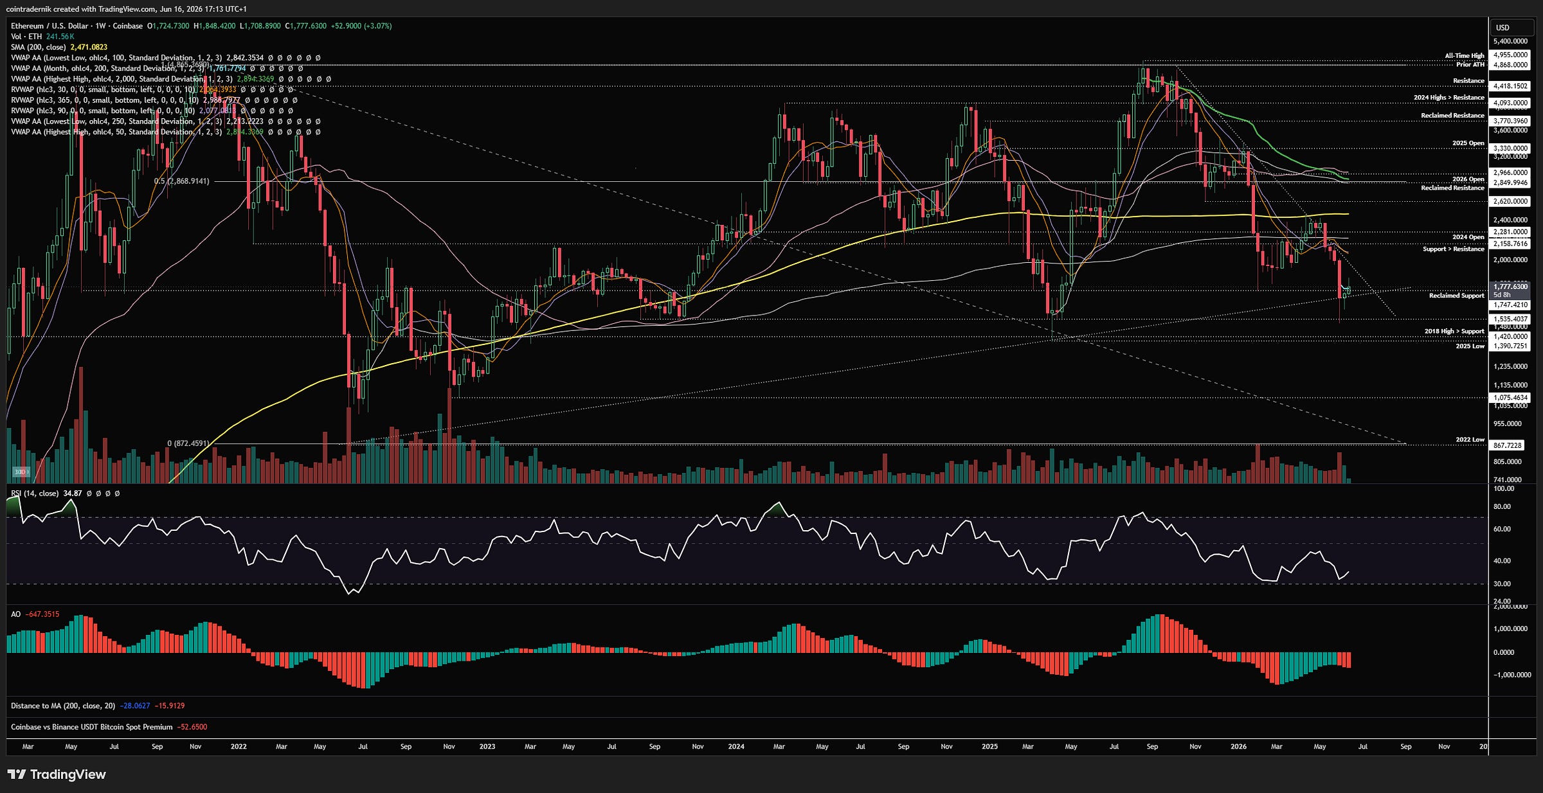Image resolution: width=1543 pixels, height=793 pixels.
Task: Click the AO indicator label
Action: pos(15,614)
